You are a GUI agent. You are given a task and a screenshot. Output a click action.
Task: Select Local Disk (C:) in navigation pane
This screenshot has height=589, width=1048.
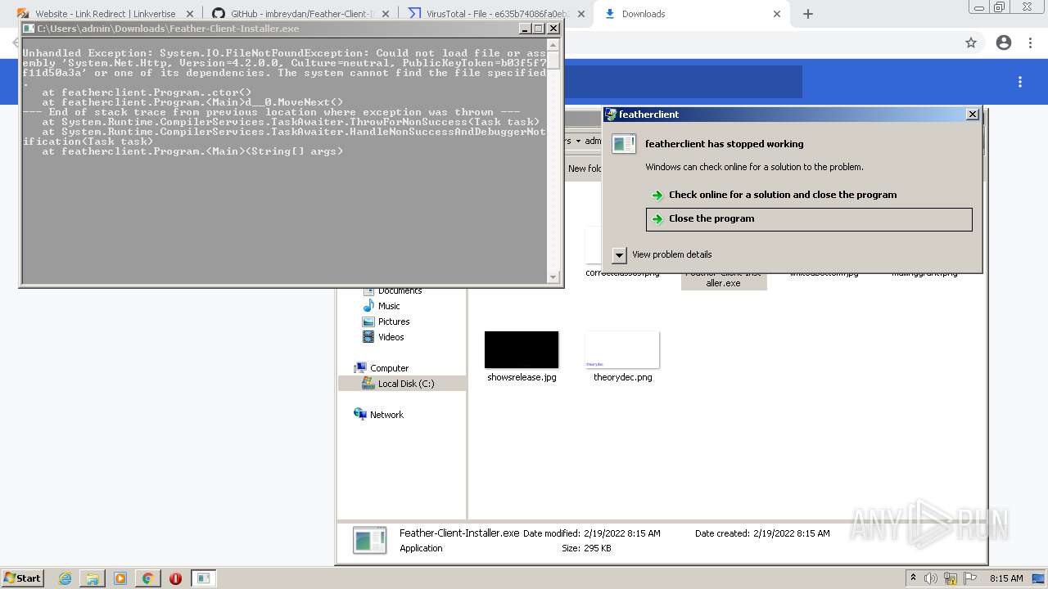coord(405,384)
